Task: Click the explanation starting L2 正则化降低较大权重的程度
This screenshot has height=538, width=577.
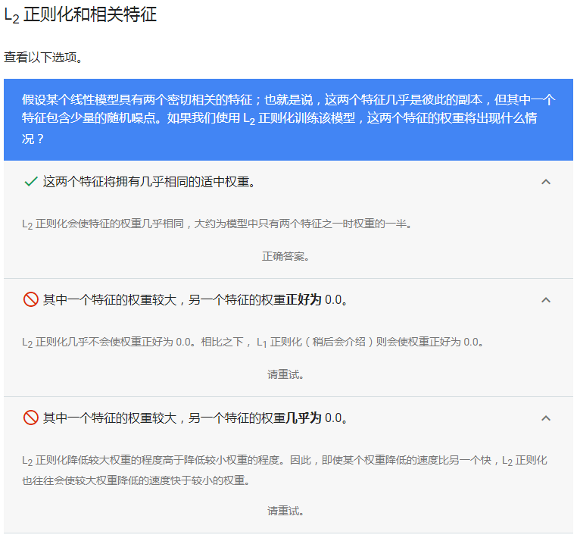Action: (x=285, y=470)
